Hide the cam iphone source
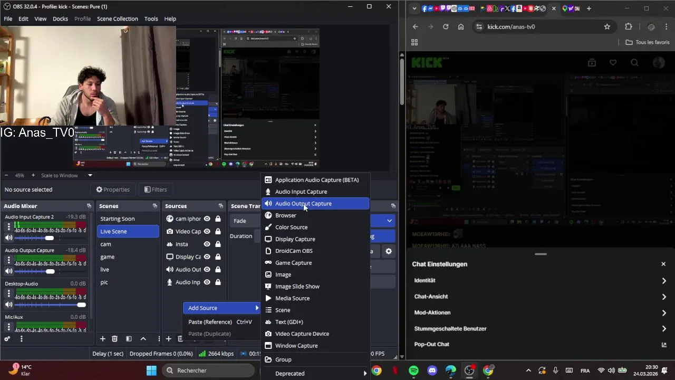This screenshot has height=380, width=675. (207, 218)
